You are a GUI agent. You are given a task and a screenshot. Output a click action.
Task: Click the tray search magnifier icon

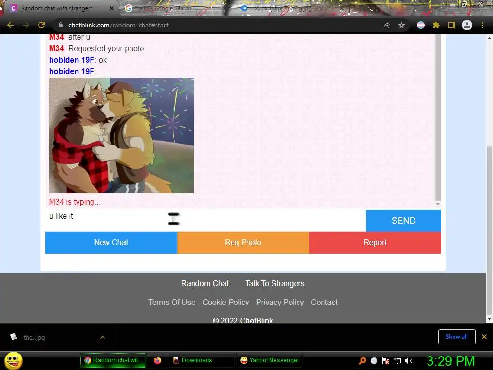[x=363, y=360]
